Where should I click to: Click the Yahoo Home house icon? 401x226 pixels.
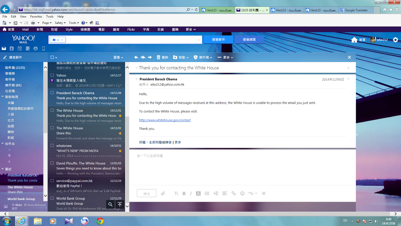click(354, 40)
